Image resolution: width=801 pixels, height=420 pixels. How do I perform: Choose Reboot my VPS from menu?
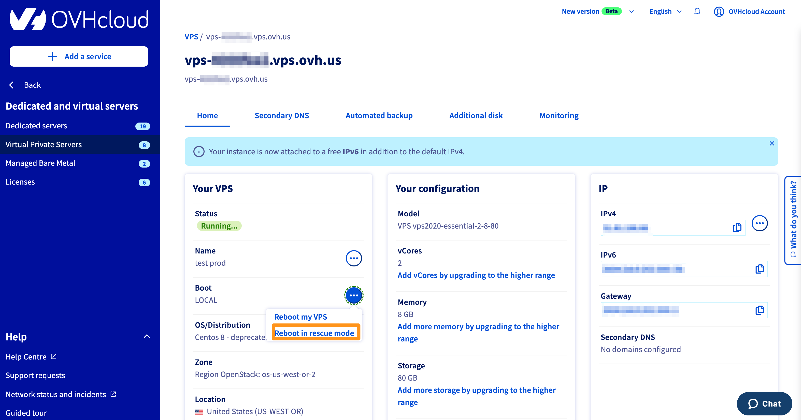click(x=300, y=317)
